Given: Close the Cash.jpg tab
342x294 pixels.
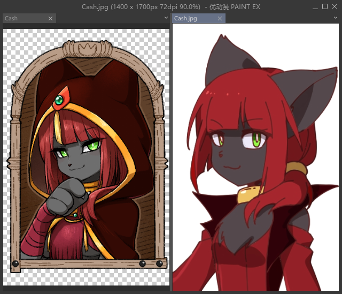Looking at the screenshot, I should (220, 19).
